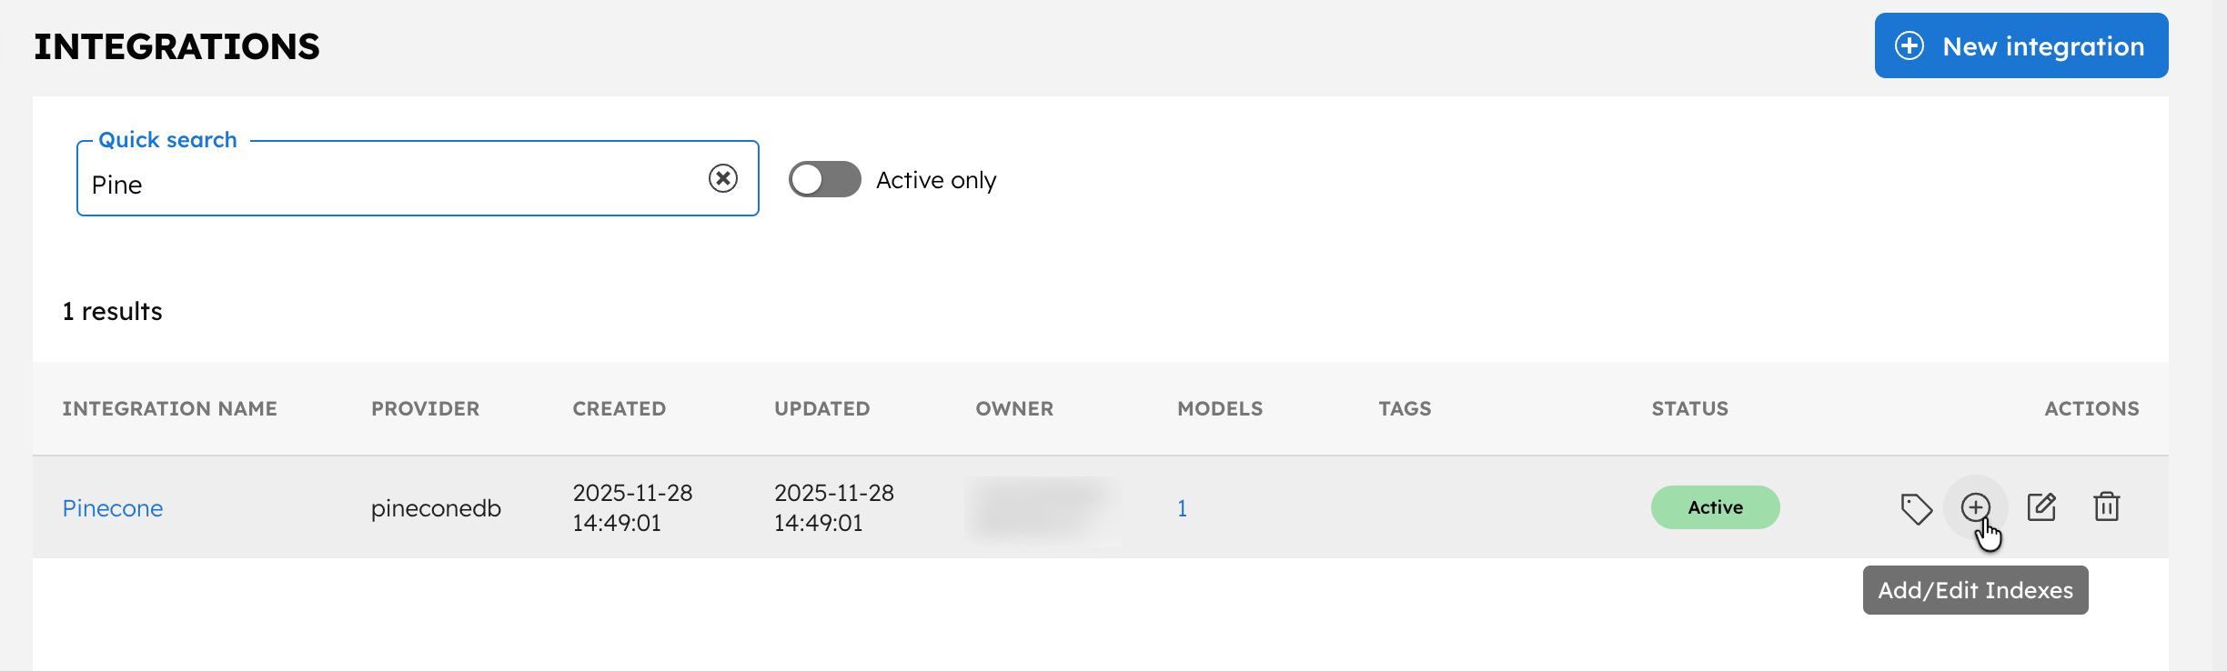Sort by the Updated column header
Image resolution: width=2227 pixels, height=671 pixels.
pyautogui.click(x=821, y=408)
